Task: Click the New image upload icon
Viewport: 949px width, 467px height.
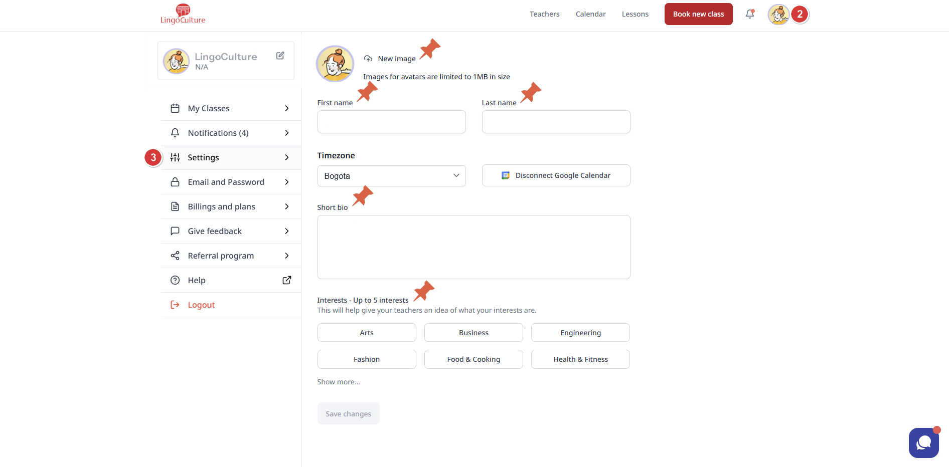Action: (x=368, y=59)
